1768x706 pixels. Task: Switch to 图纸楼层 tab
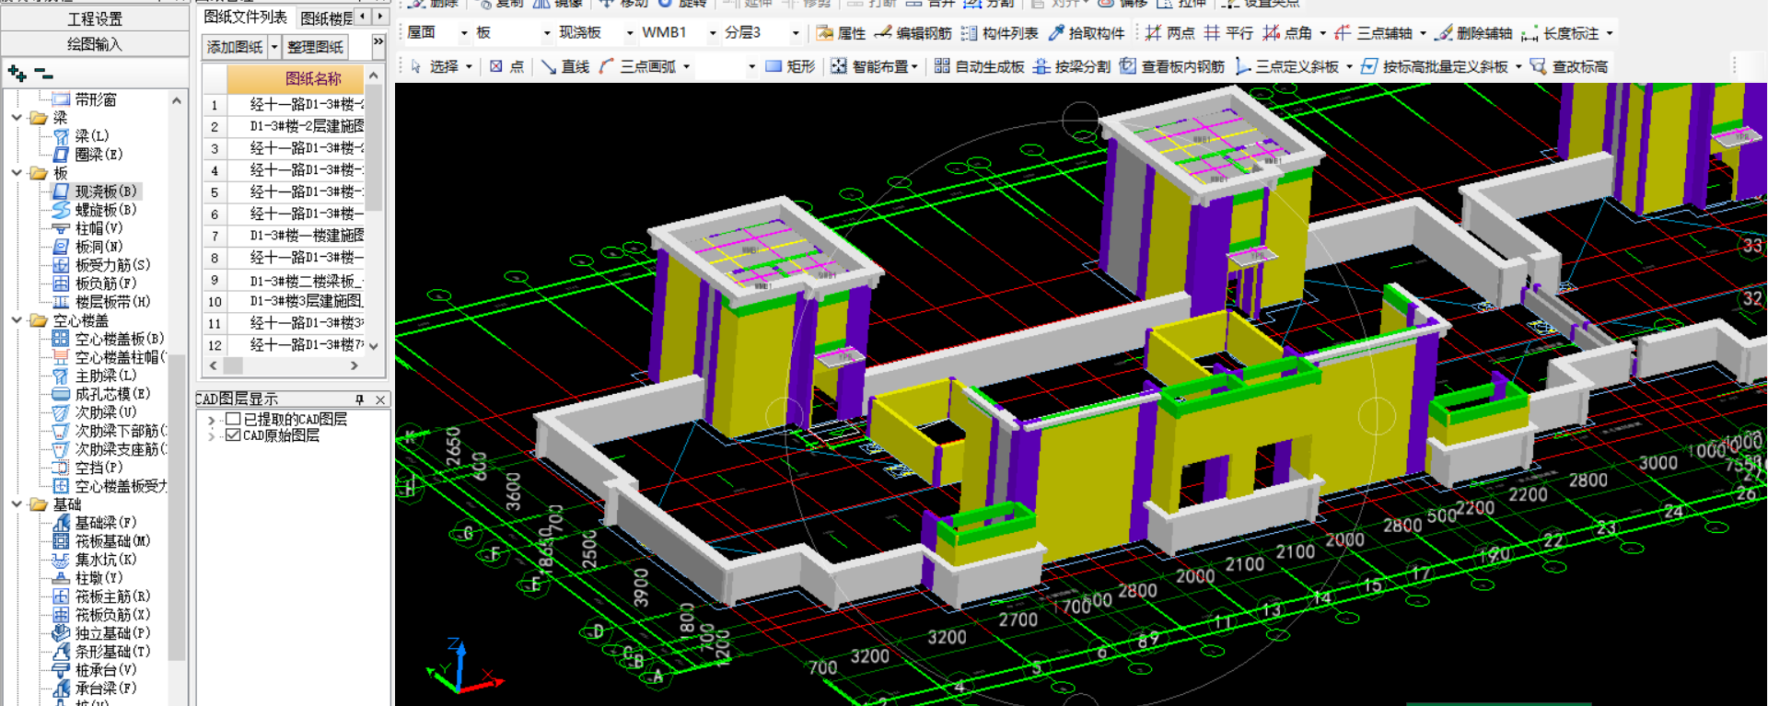(x=326, y=17)
